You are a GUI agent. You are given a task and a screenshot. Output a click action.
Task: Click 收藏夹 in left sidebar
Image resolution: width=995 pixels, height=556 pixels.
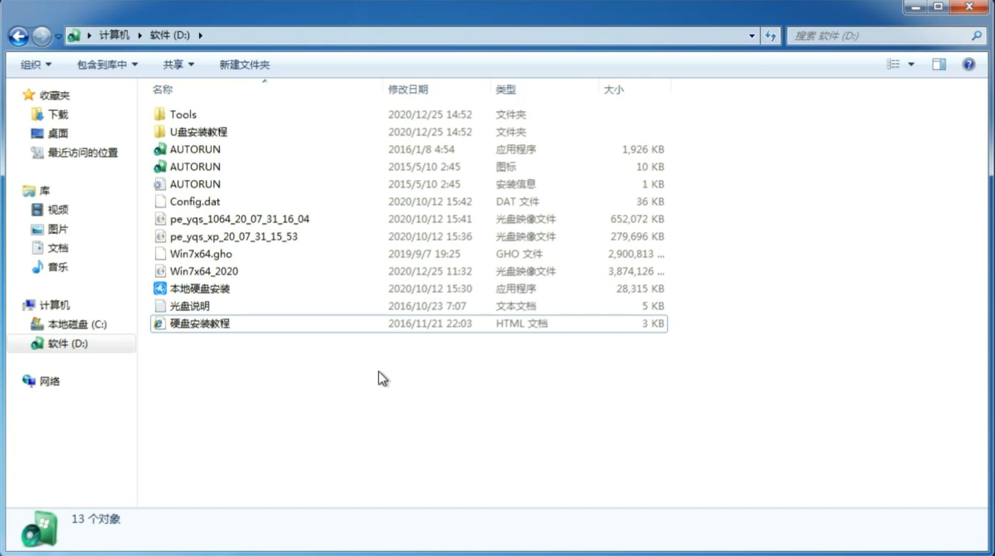pyautogui.click(x=57, y=95)
